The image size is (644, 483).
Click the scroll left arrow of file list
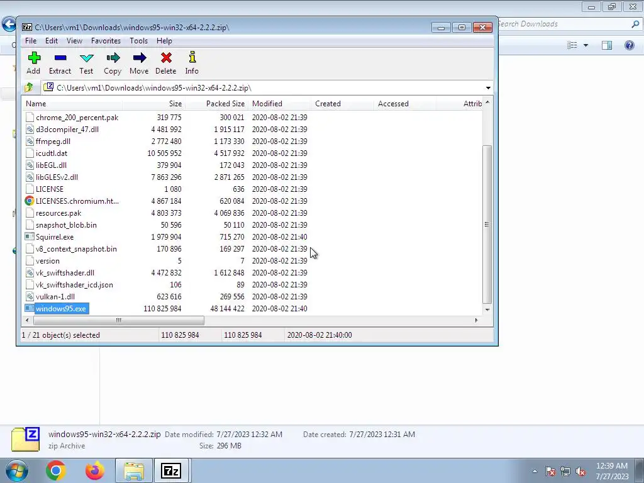coord(27,320)
